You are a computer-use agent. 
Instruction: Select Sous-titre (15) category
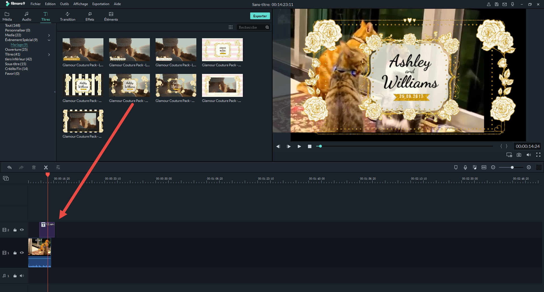16,64
